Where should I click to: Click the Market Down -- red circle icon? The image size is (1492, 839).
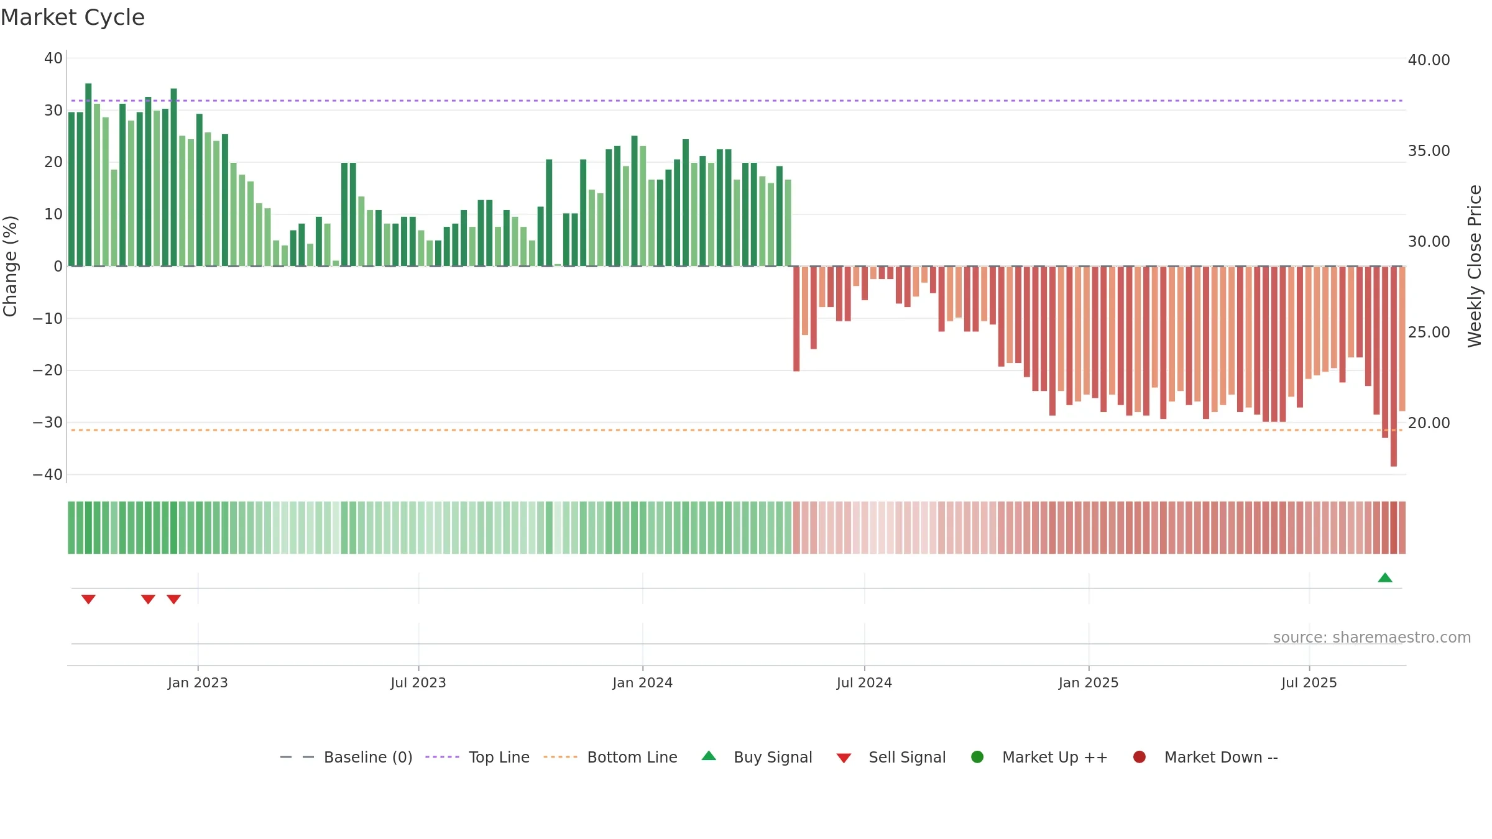[1140, 757]
